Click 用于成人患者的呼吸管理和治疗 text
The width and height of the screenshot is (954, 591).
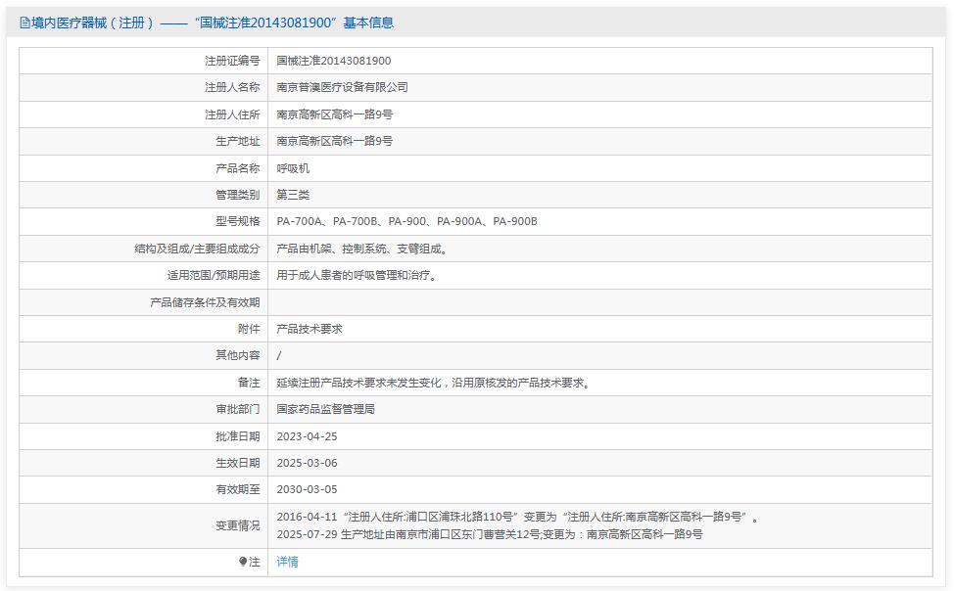point(358,275)
